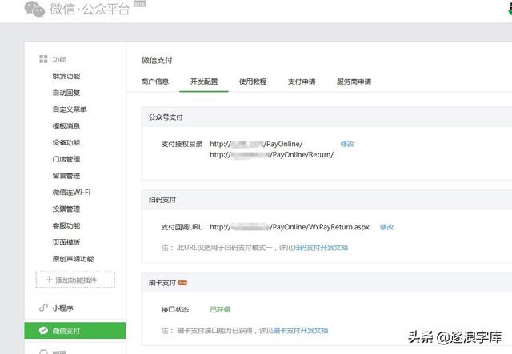512x354 pixels.
Task: Open 模板消息 in the sidebar
Action: tap(66, 126)
